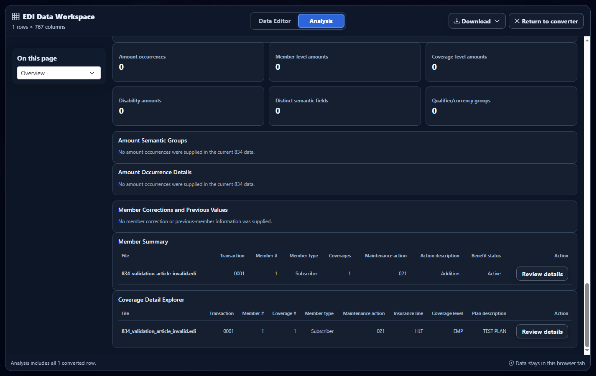
Task: Click the HLT insurance line cell
Action: tap(419, 331)
